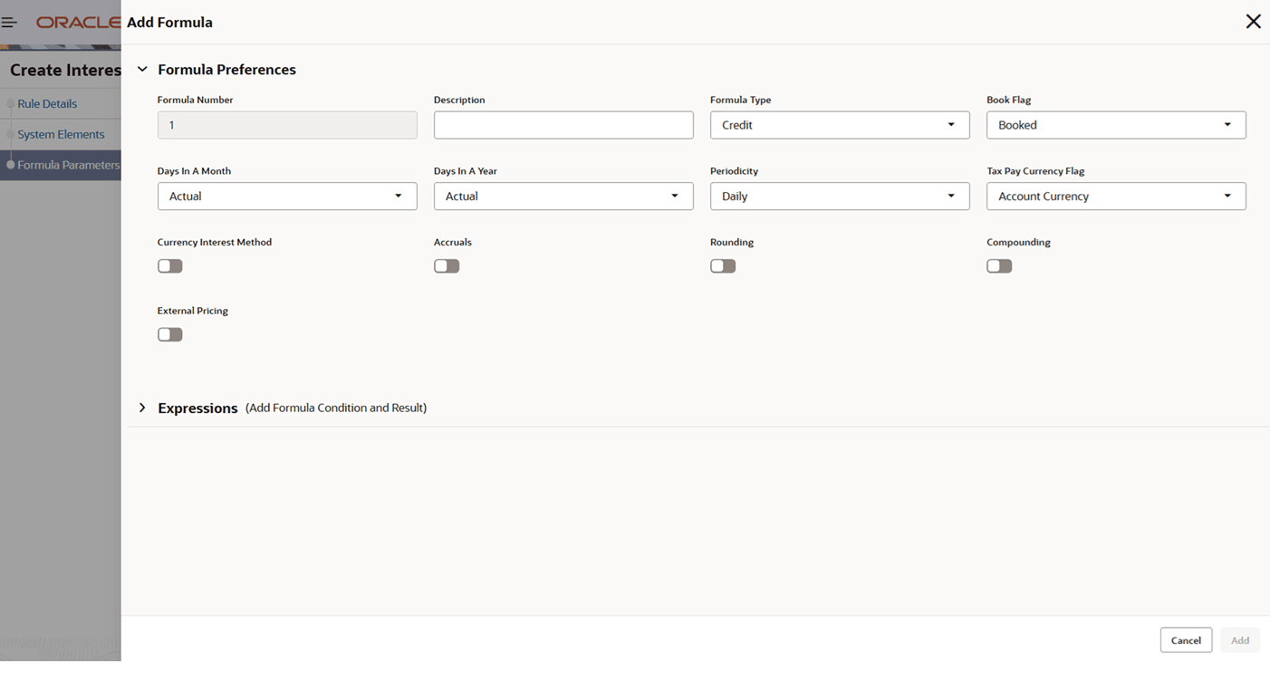Turn on the Rounding switch
Screen dimensions: 1270x673
pyautogui.click(x=723, y=266)
